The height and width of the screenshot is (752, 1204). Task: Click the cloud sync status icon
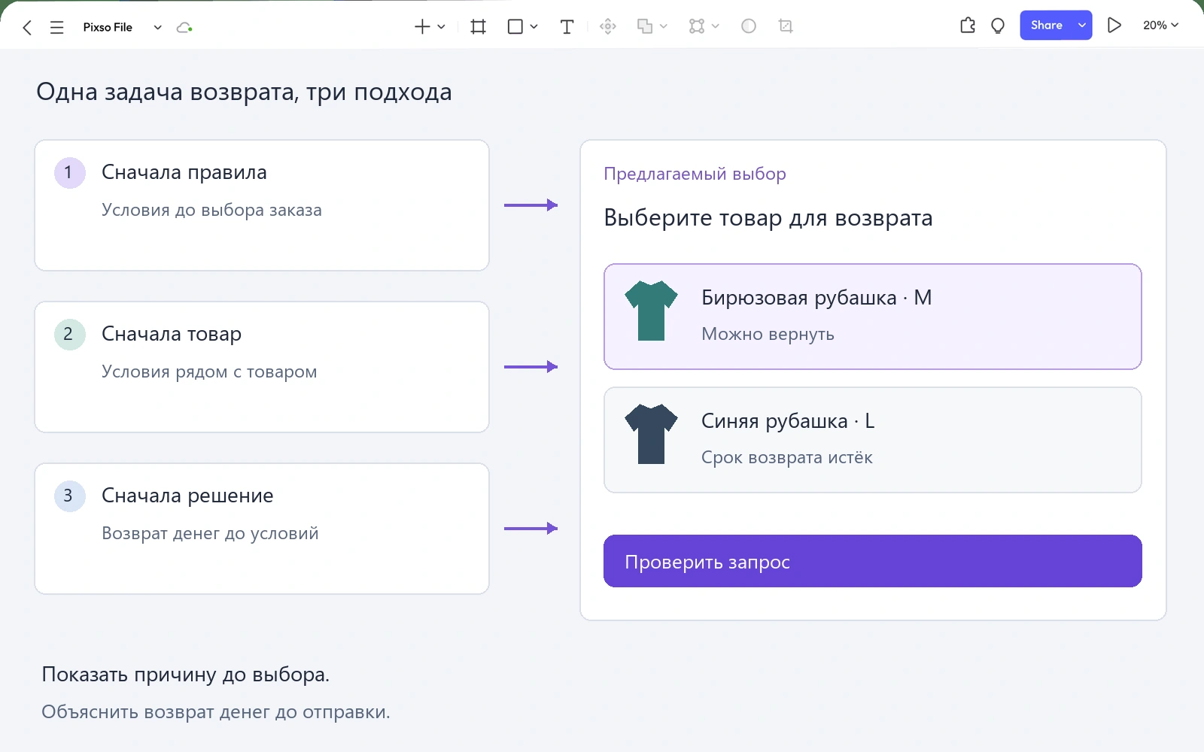point(184,27)
